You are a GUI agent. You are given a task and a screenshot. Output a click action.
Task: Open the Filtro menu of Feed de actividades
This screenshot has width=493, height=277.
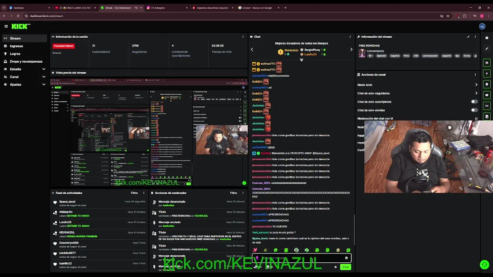(x=134, y=193)
